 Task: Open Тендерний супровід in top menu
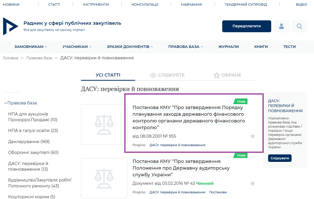click(245, 4)
